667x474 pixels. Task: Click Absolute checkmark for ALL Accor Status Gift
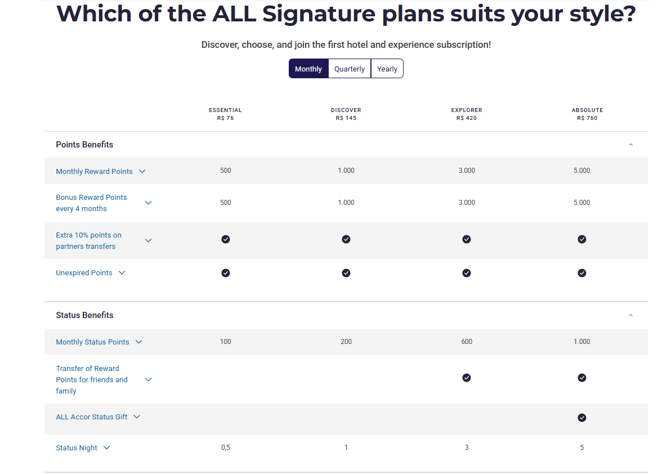tap(582, 417)
